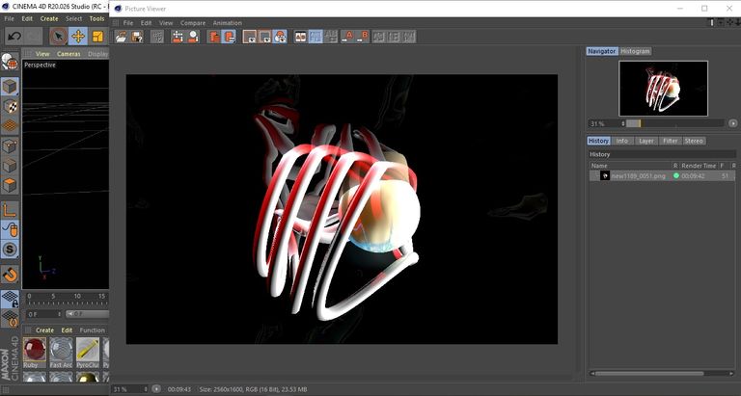Click the first render region frame icon

click(x=250, y=37)
